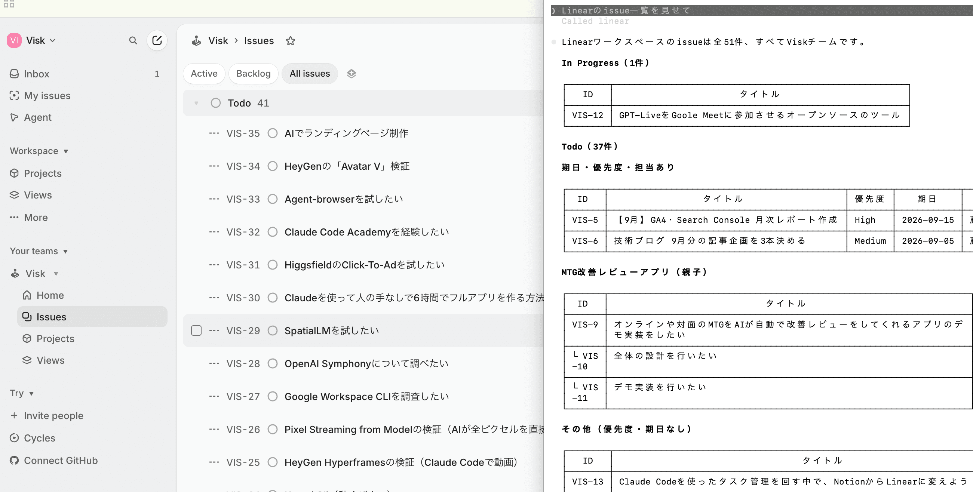
Task: Click the Todo status circle in group header
Action: (x=216, y=103)
